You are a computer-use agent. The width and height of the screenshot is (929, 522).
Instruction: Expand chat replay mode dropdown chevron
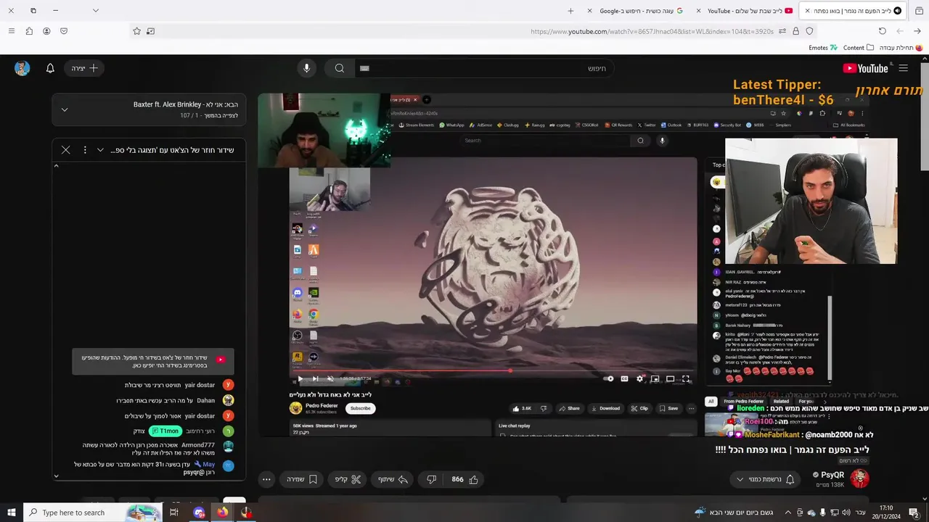point(100,150)
